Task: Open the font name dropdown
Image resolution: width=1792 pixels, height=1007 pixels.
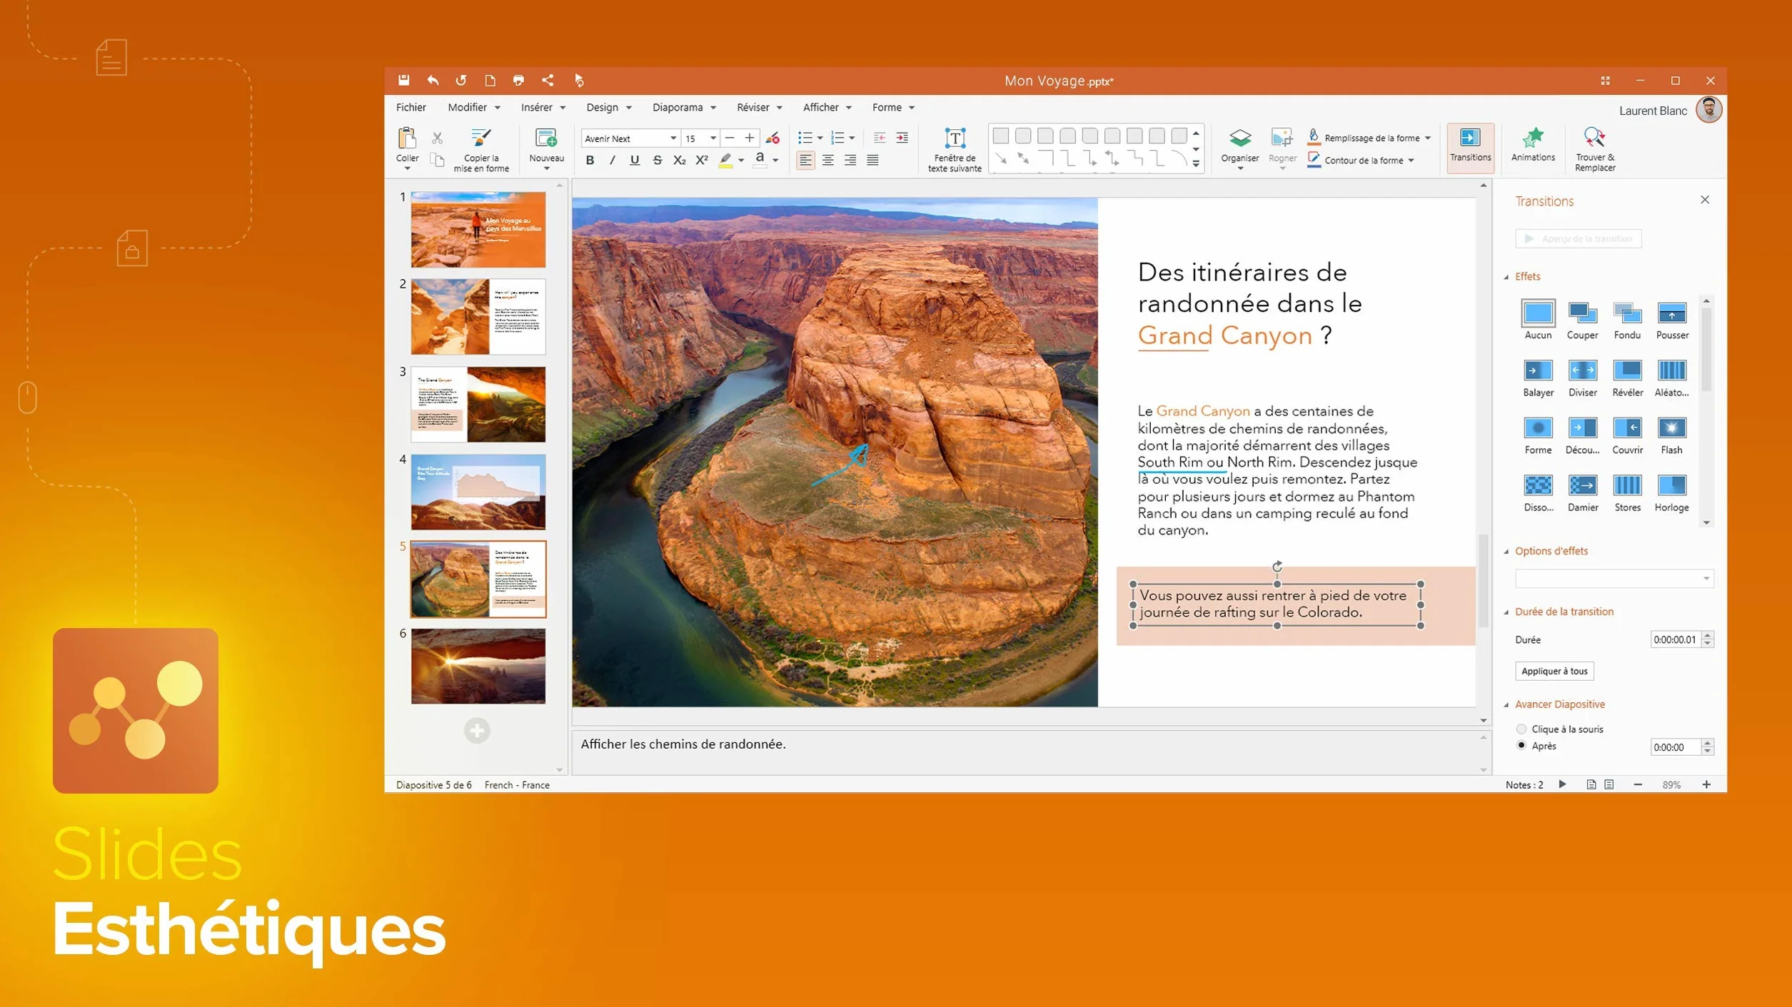Action: coord(673,138)
